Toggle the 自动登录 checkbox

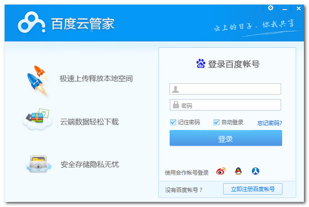tap(216, 122)
